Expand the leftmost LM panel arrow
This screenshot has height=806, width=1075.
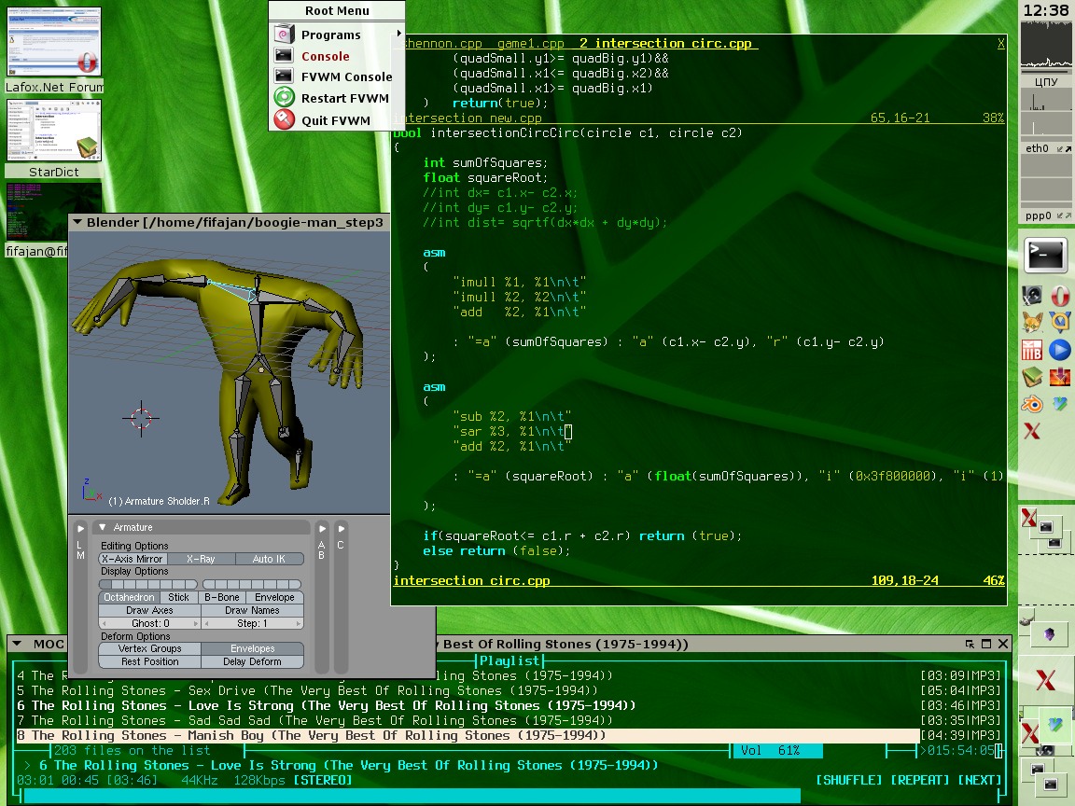click(x=80, y=528)
